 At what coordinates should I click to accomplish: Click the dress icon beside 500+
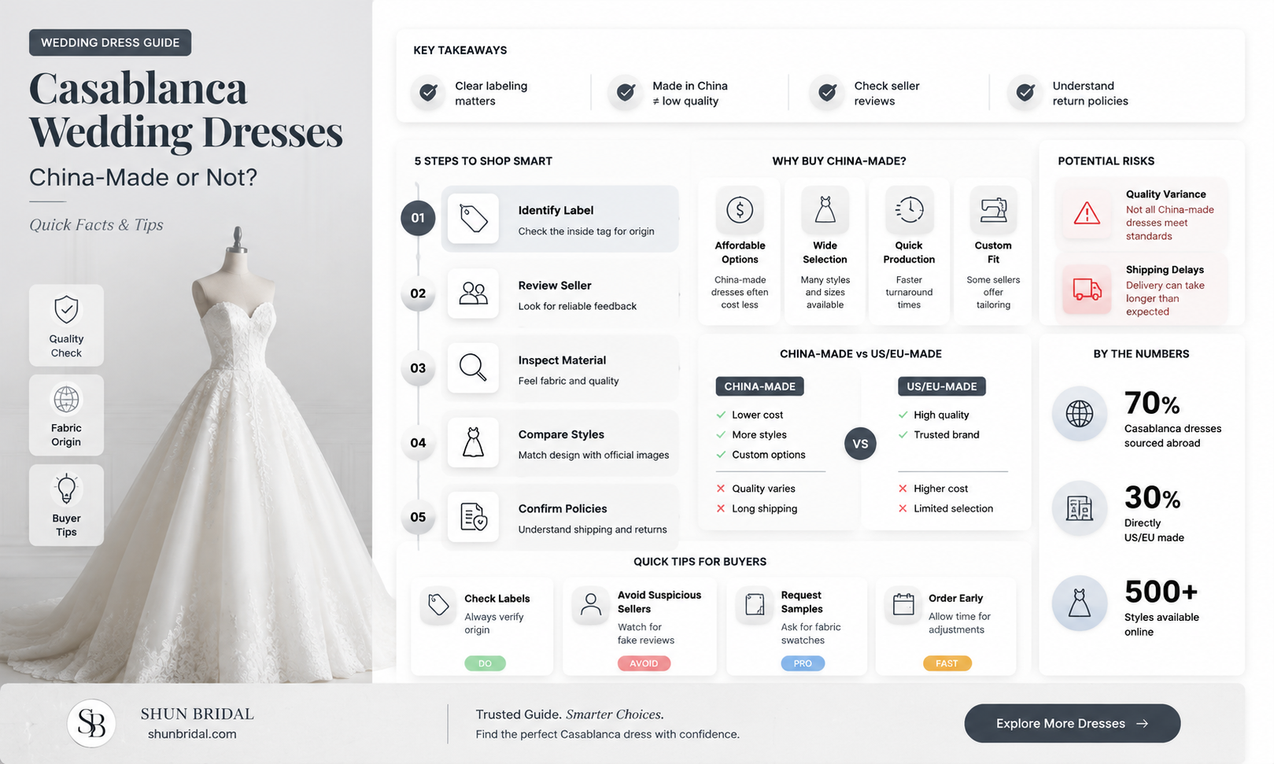pyautogui.click(x=1080, y=603)
